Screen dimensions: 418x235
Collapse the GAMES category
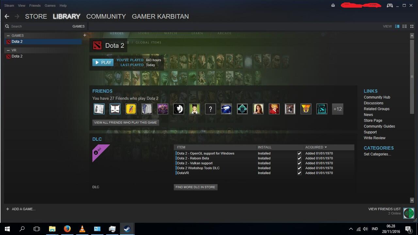(8, 36)
